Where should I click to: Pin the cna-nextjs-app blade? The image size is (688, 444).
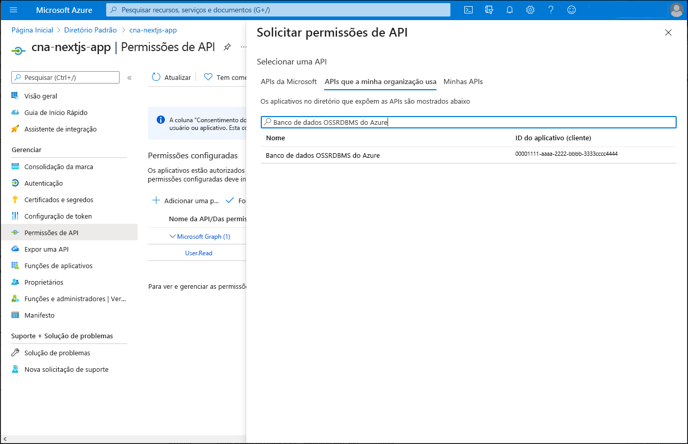pyautogui.click(x=227, y=47)
